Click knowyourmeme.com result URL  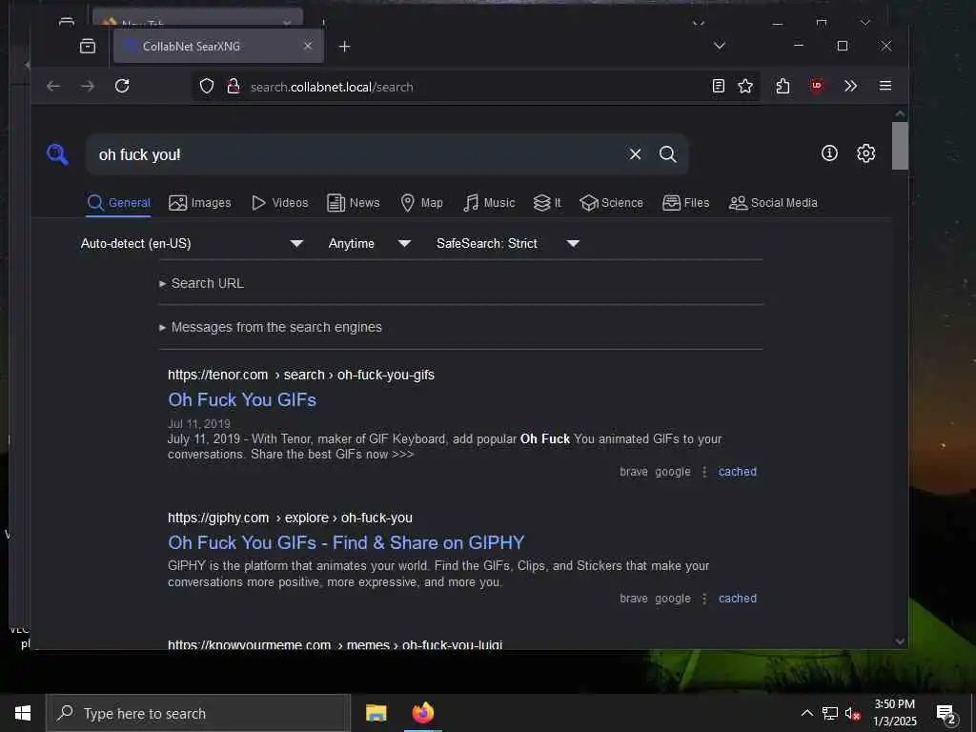[x=335, y=644]
